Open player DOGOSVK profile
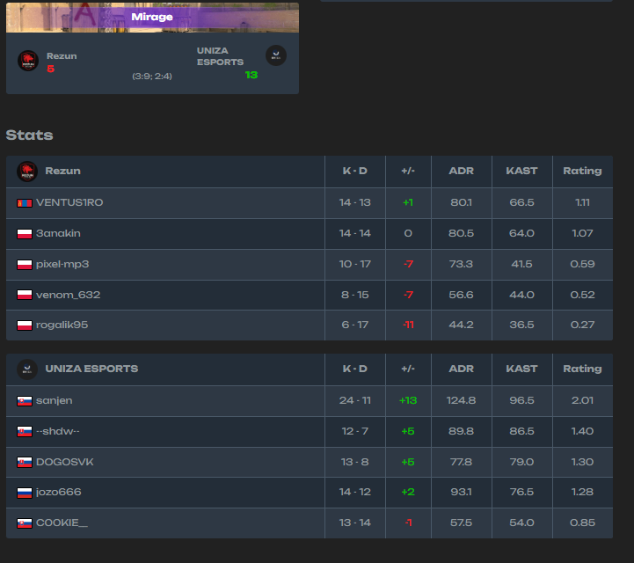Viewport: 634px width, 563px height. (65, 462)
